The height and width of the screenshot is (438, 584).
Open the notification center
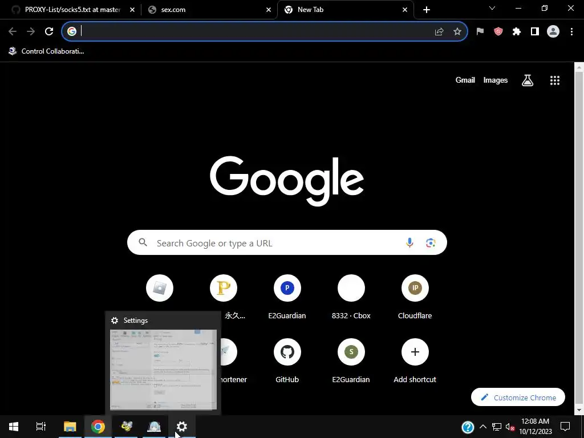(565, 427)
